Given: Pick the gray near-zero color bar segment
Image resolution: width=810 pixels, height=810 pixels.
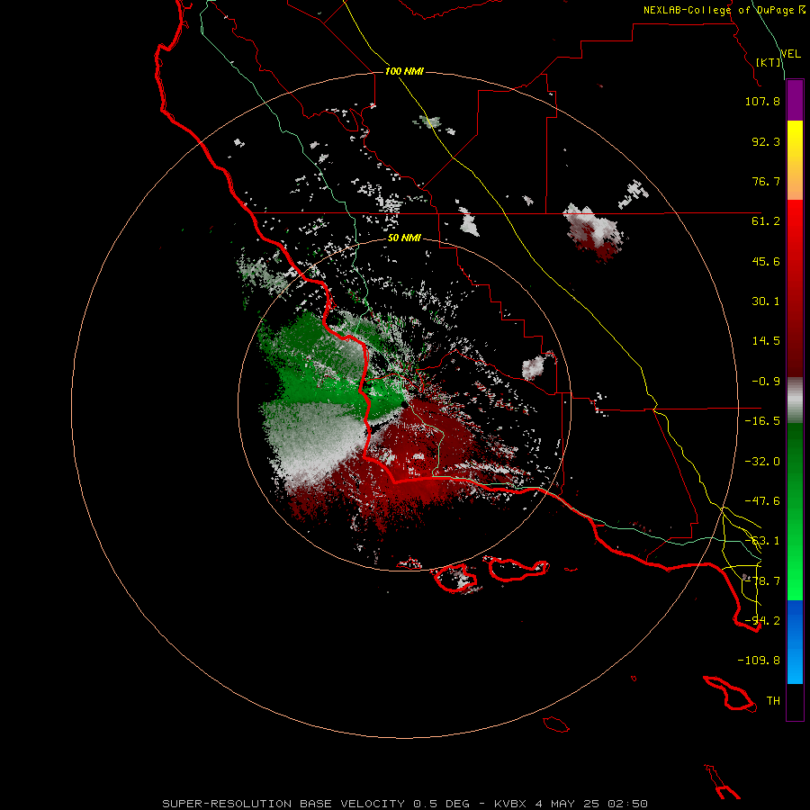Looking at the screenshot, I should tap(795, 398).
